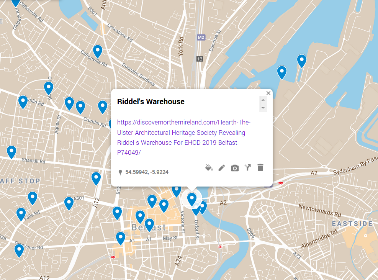Select the pin next to the A501 label
378x280 pixels.
[69, 203]
